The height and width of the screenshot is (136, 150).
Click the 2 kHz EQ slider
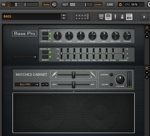point(100,53)
